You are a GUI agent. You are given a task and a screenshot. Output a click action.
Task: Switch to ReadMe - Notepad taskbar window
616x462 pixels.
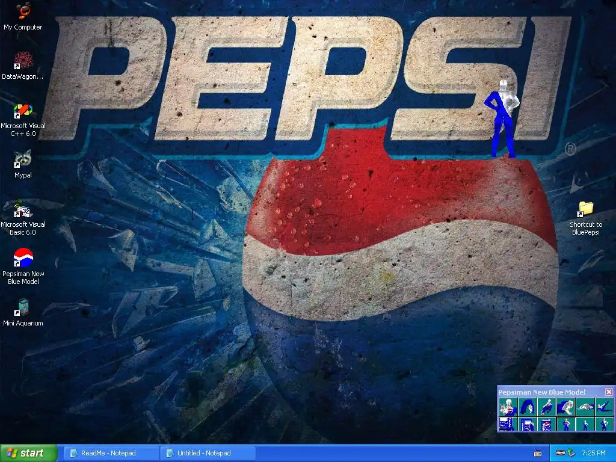[x=111, y=453]
